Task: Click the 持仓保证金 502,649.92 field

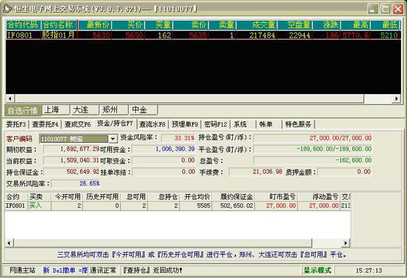Action: (72, 172)
